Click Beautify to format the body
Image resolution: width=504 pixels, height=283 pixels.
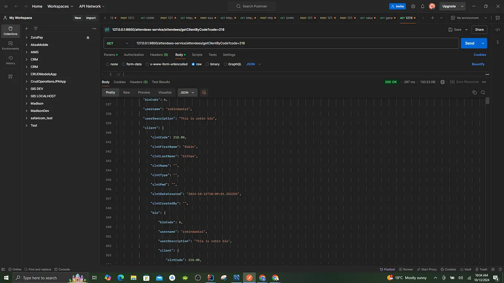[x=478, y=64]
